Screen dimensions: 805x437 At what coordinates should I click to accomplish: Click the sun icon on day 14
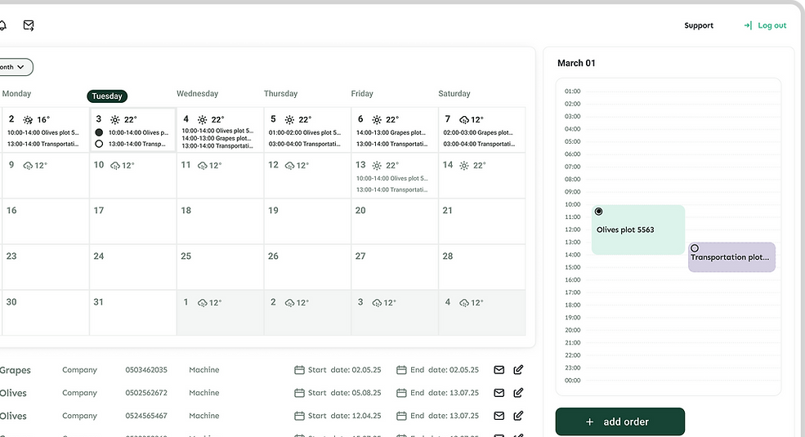coord(464,166)
